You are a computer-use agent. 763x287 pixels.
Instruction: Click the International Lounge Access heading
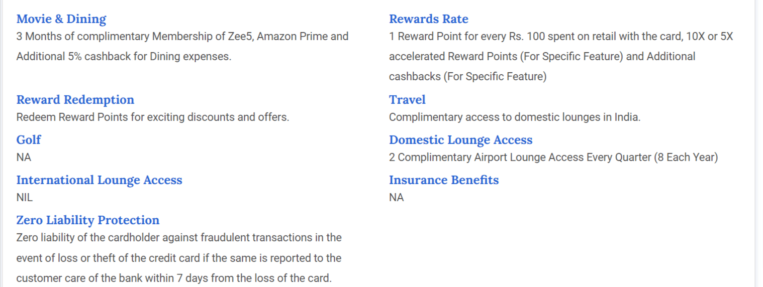(99, 180)
